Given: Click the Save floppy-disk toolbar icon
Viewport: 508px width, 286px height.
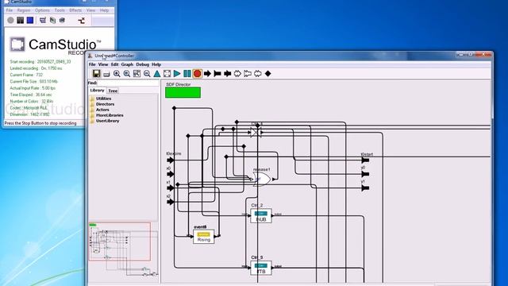Looking at the screenshot, I should point(96,74).
